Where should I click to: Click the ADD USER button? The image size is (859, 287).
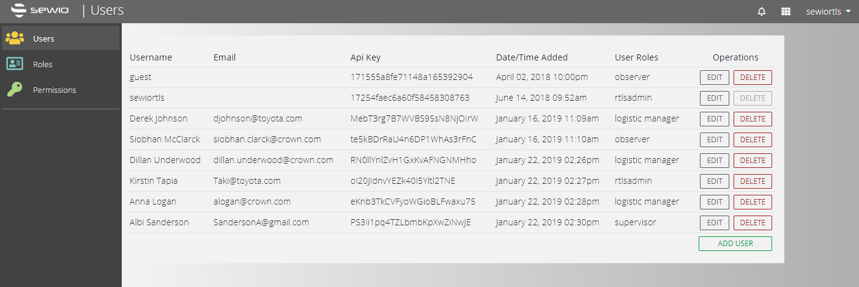pyautogui.click(x=735, y=244)
